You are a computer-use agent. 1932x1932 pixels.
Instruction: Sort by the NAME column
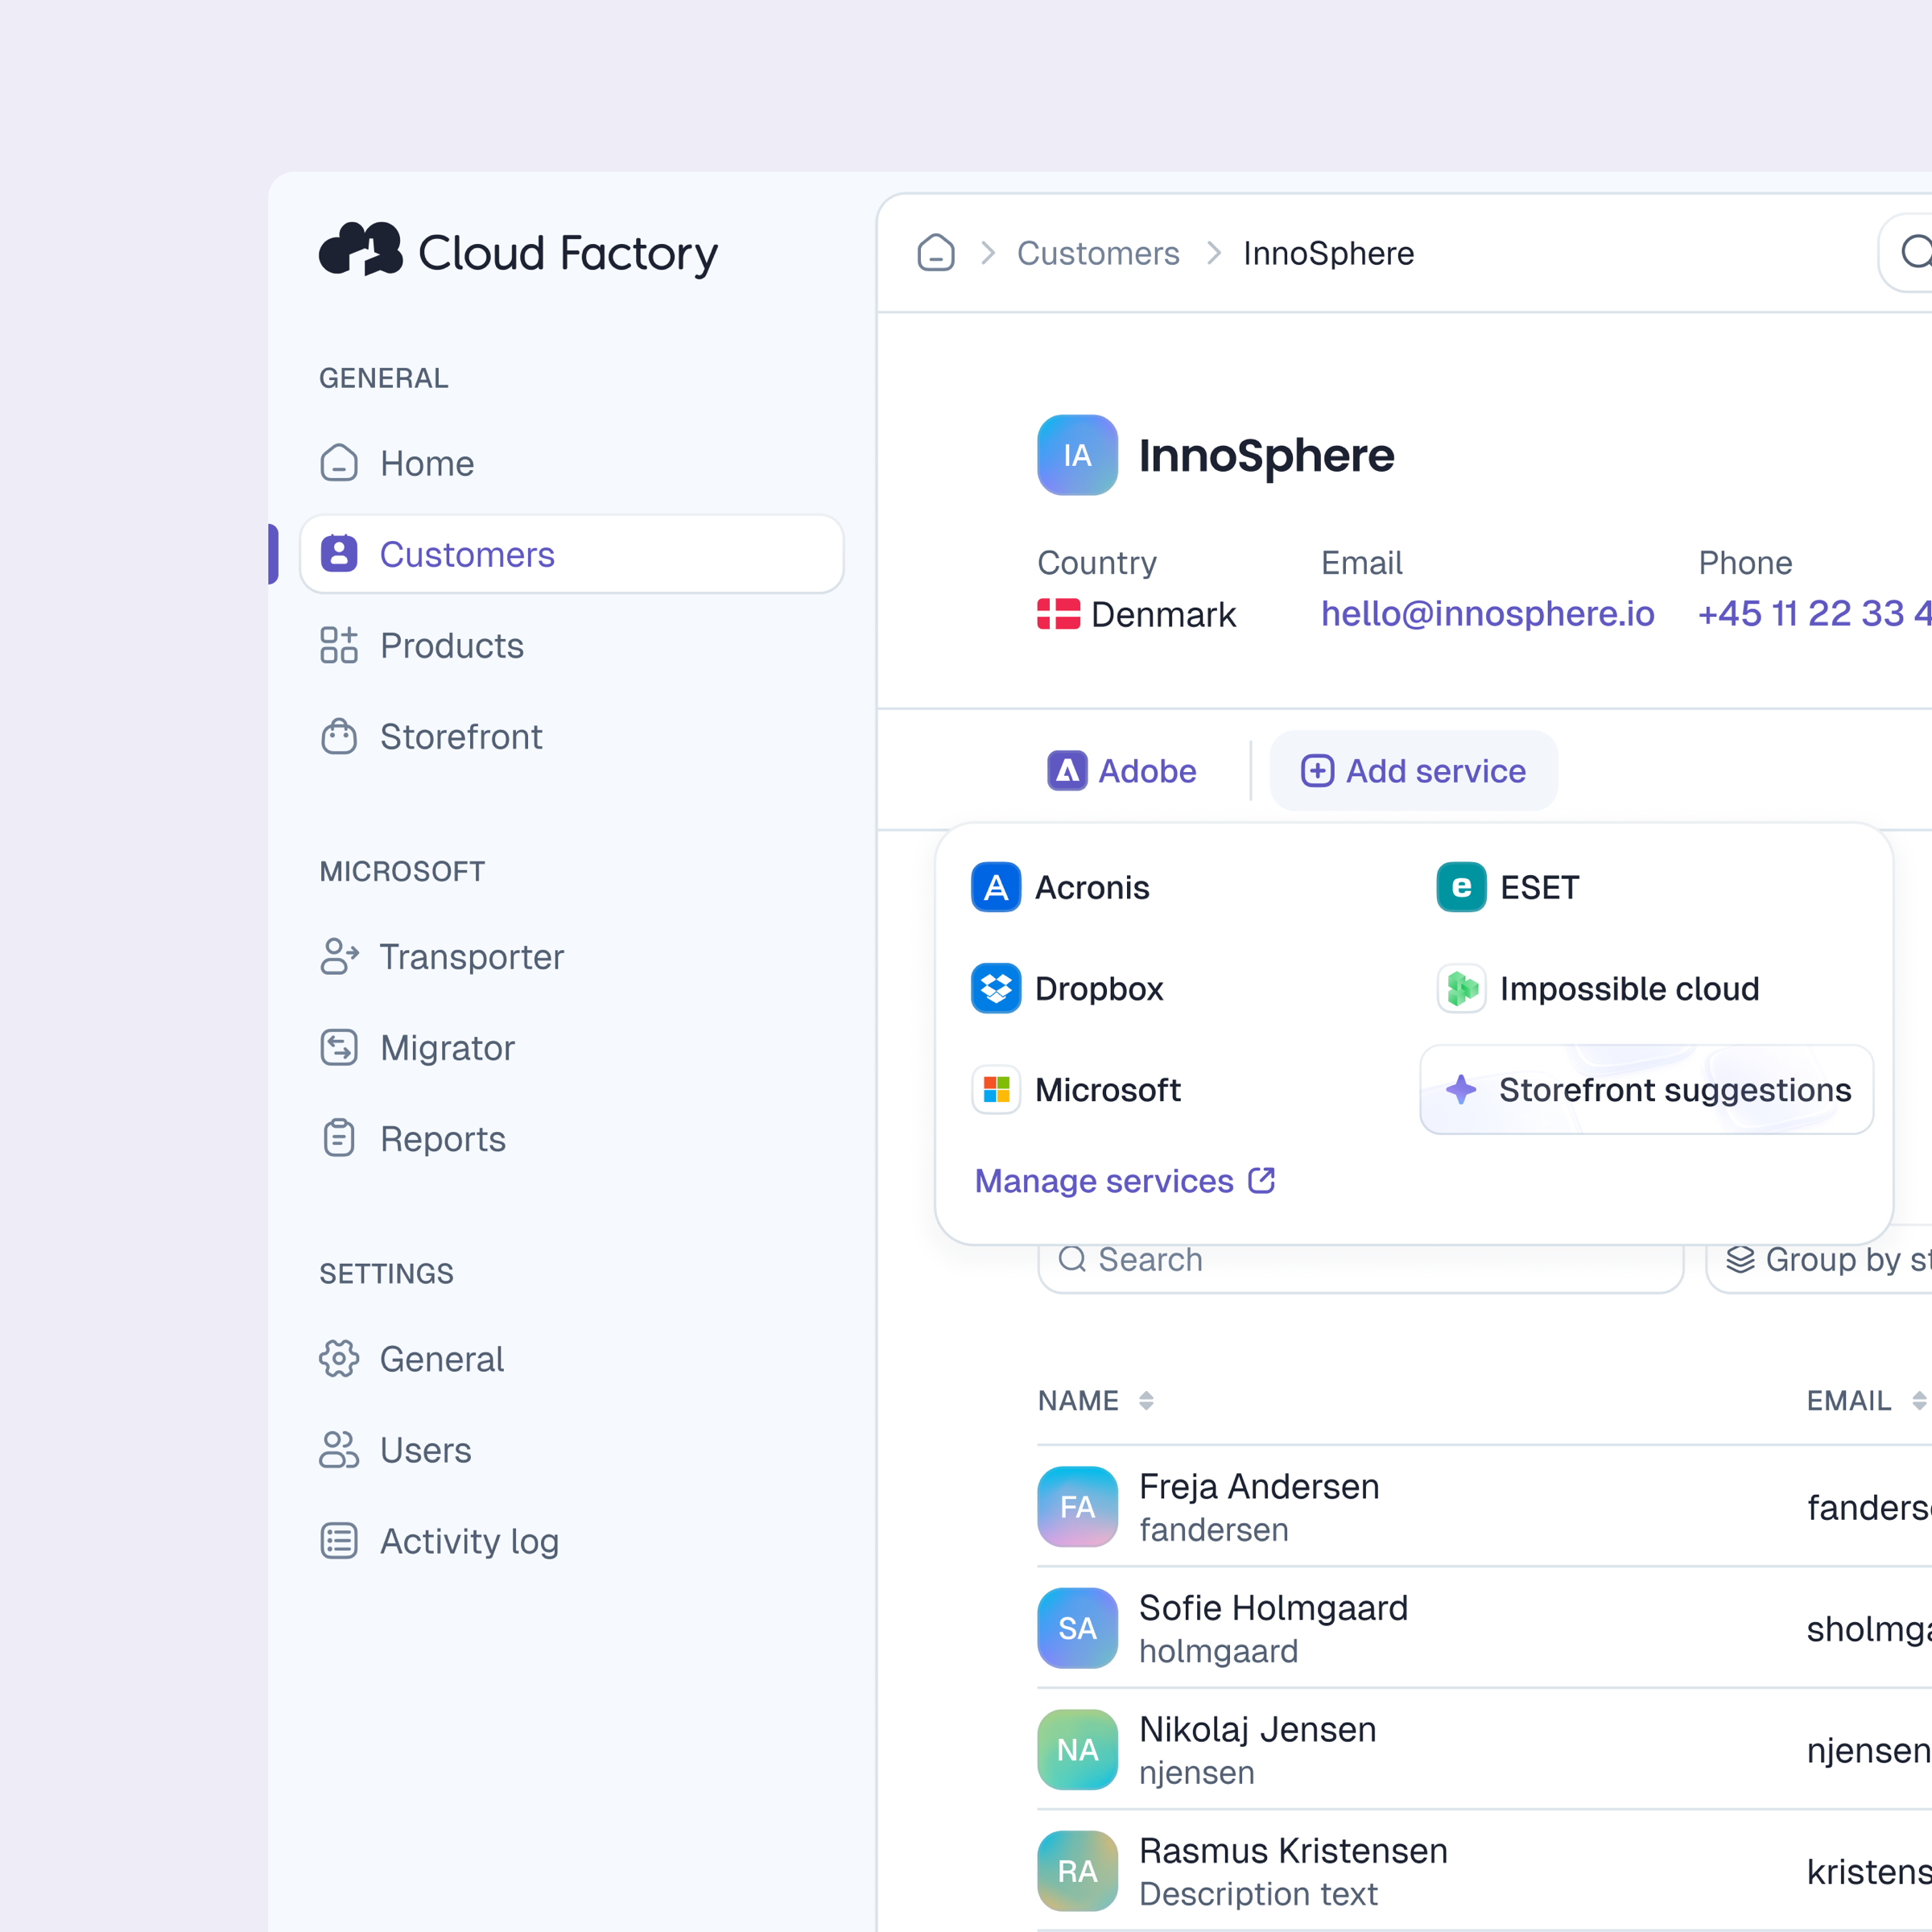(x=1096, y=1400)
